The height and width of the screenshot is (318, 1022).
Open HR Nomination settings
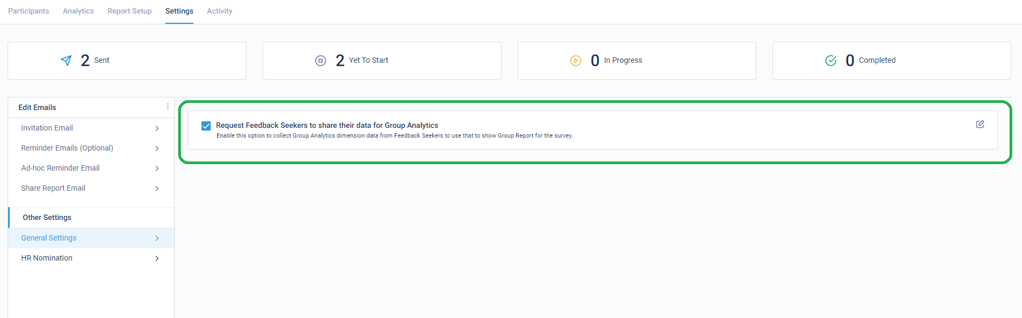click(x=91, y=258)
